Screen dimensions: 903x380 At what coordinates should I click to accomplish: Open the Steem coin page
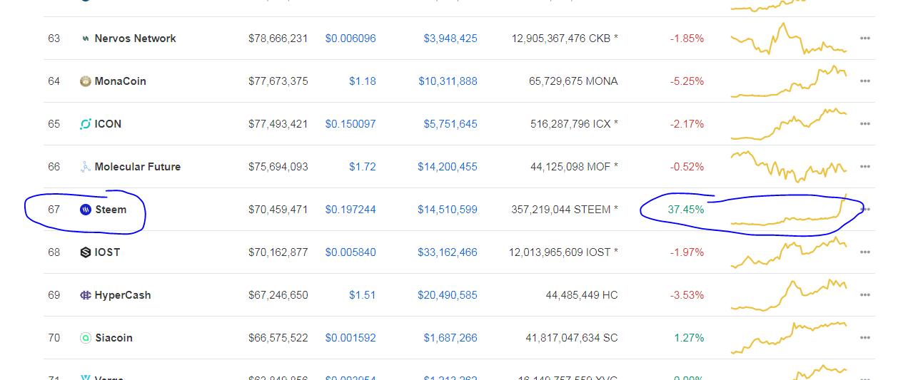coord(111,210)
